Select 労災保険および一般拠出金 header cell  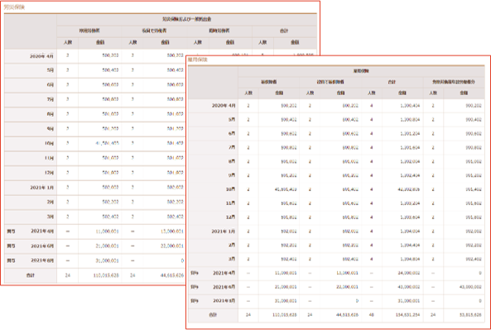(x=186, y=19)
